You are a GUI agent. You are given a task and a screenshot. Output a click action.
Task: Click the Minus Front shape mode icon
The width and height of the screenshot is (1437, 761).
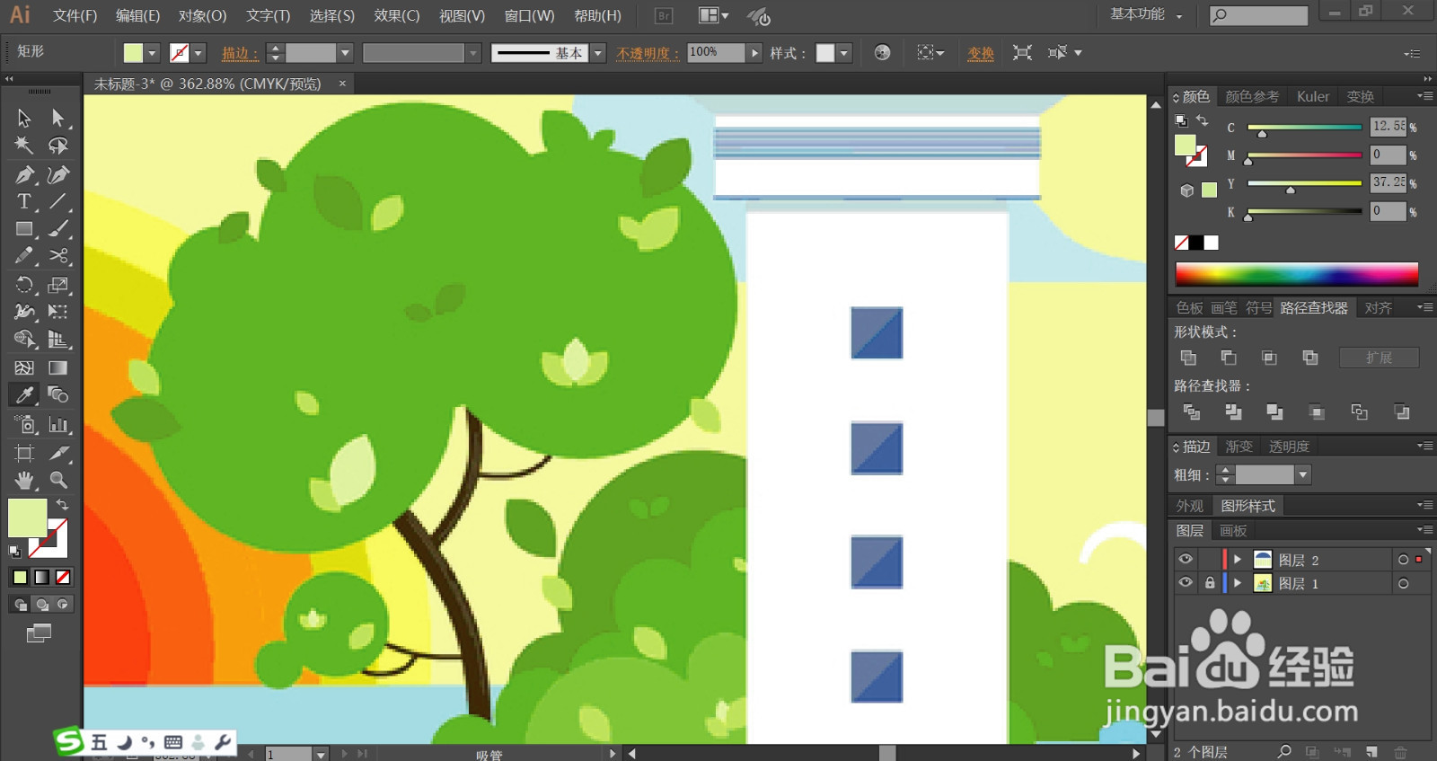(x=1229, y=358)
